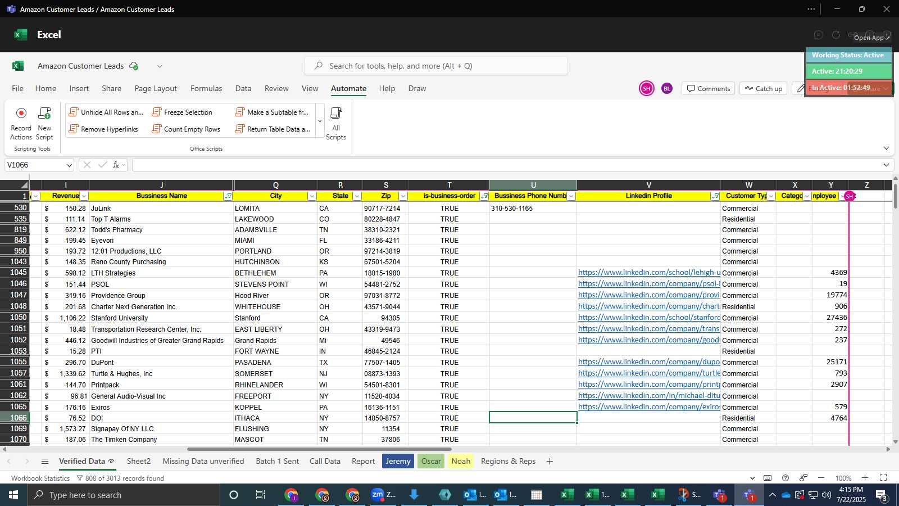Click the search for tools box

436,66
